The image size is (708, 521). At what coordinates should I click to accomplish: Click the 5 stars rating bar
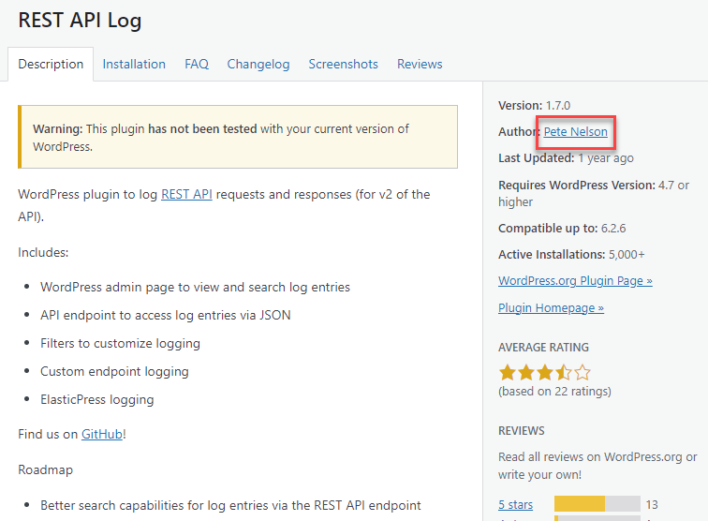[x=597, y=504]
